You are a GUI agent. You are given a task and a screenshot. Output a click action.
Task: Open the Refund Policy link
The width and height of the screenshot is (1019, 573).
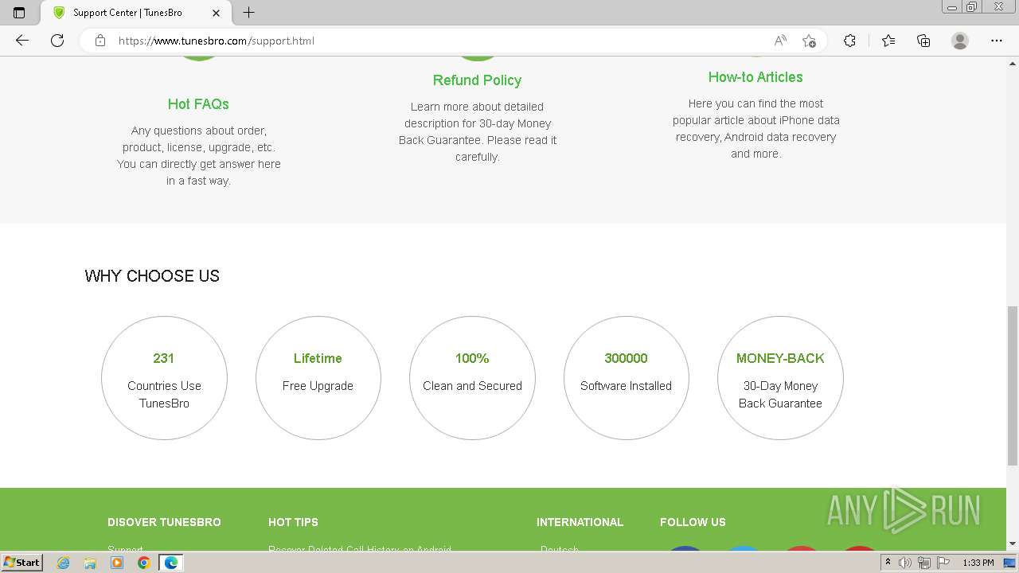click(477, 80)
